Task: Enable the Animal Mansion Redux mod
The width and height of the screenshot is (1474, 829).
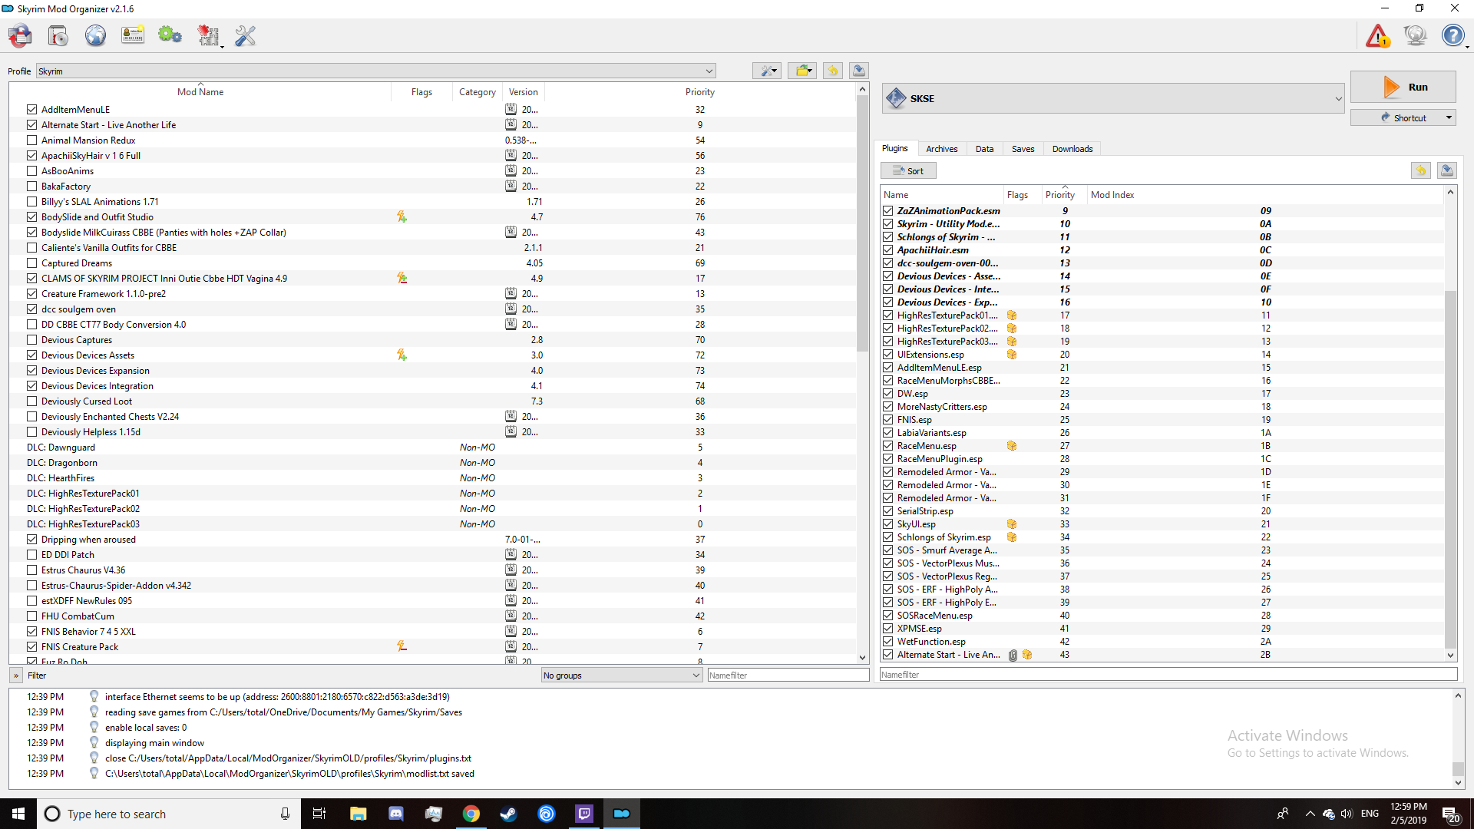Action: coord(31,140)
